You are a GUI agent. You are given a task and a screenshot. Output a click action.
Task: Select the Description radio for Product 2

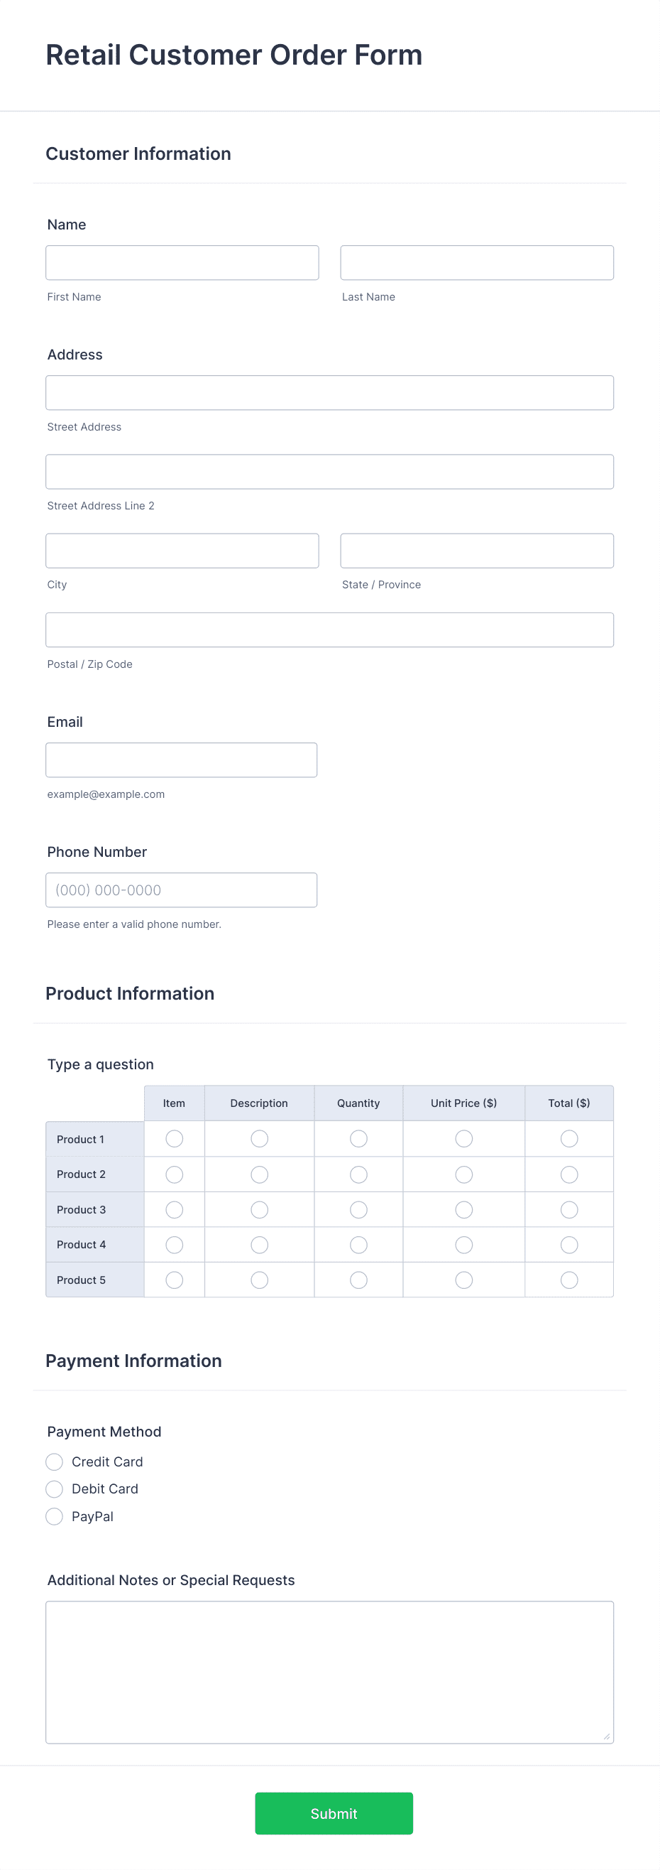[259, 1174]
